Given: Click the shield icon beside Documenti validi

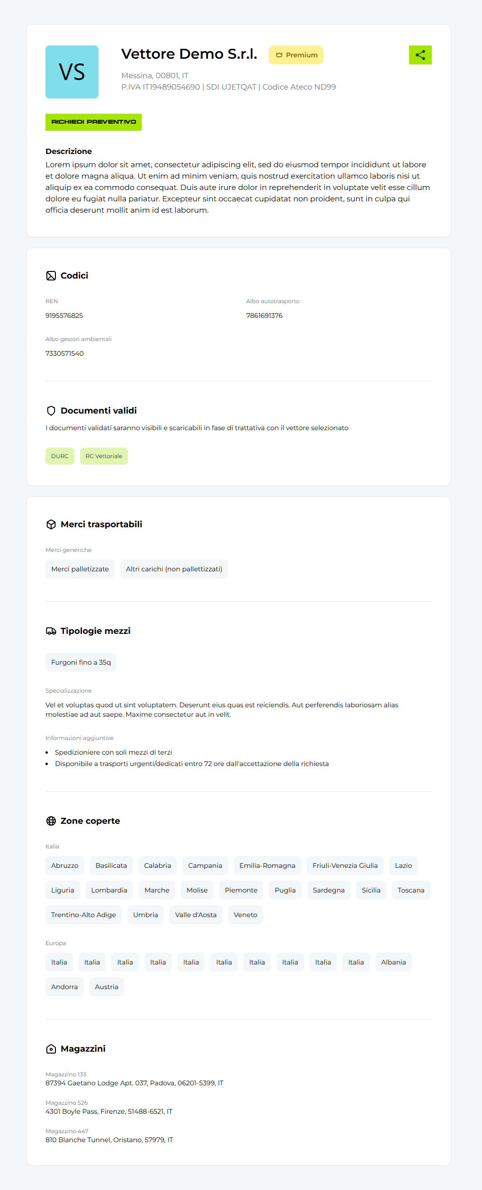Looking at the screenshot, I should coord(51,411).
